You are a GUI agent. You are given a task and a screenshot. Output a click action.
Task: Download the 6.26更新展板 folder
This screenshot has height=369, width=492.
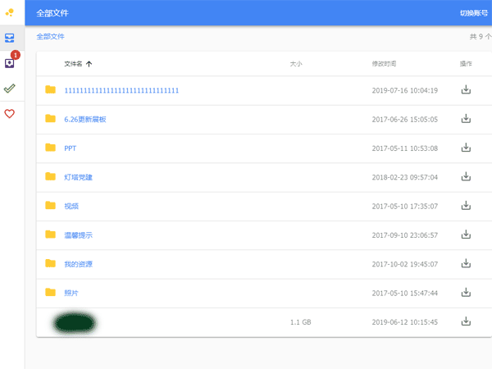pos(466,119)
